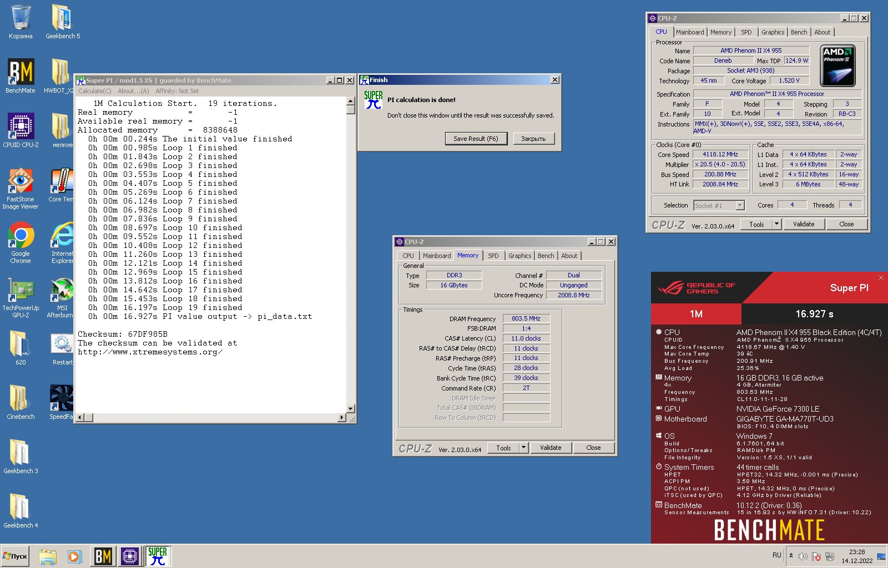Click the RU language indicator in taskbar

tap(777, 555)
